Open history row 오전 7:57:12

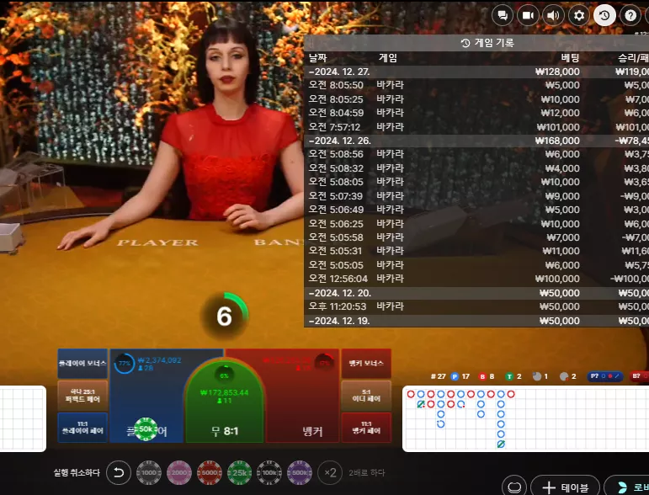pos(476,127)
